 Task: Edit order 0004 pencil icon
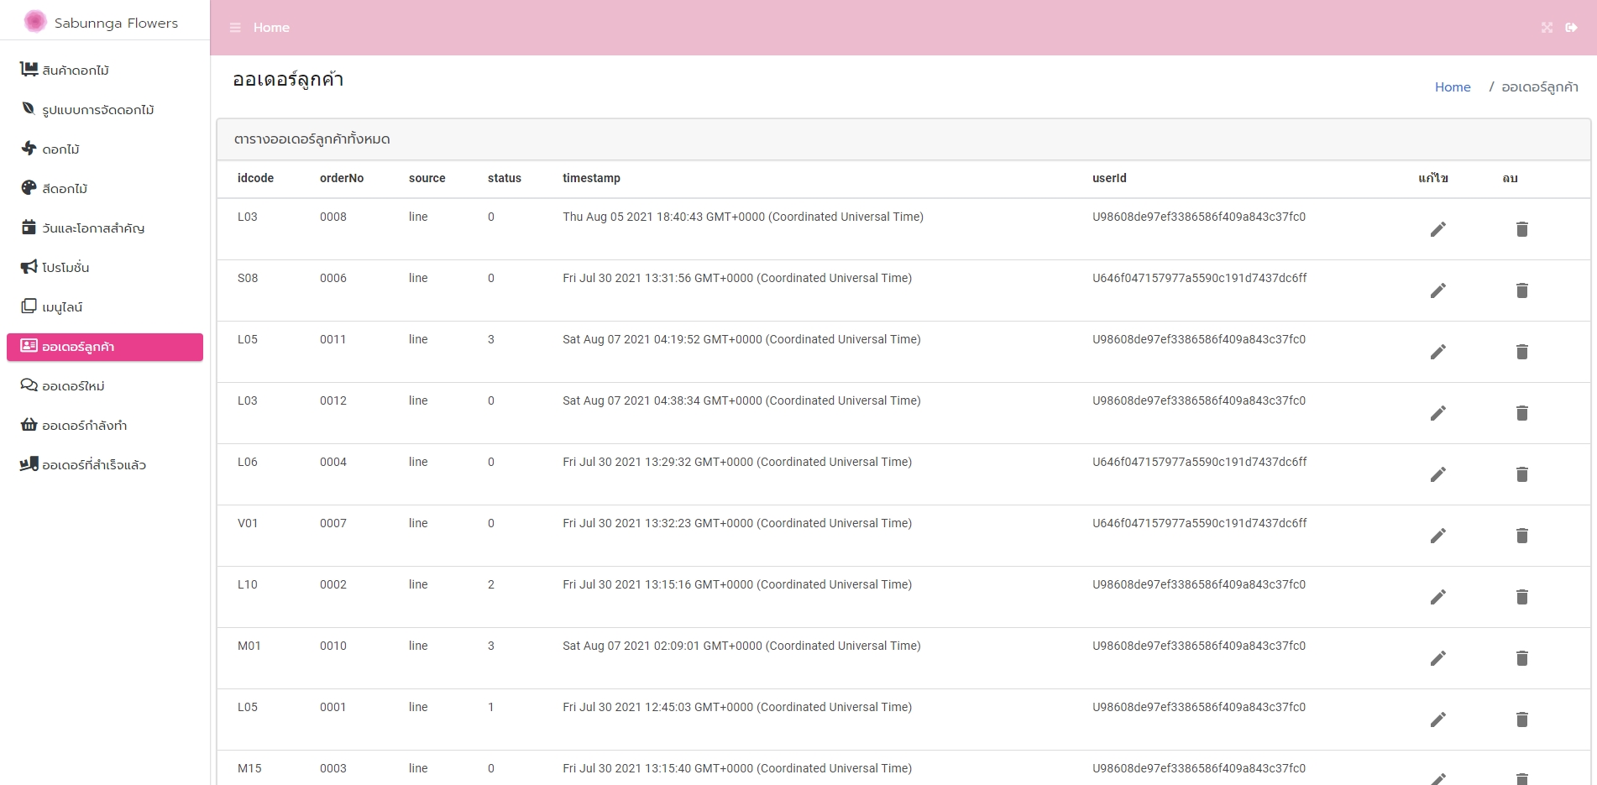1438,474
